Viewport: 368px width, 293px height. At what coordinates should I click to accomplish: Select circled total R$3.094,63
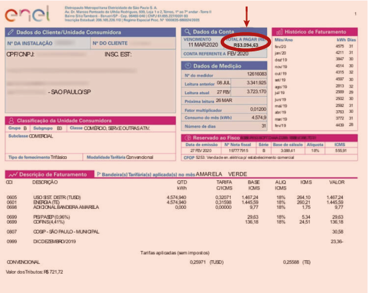pyautogui.click(x=246, y=45)
